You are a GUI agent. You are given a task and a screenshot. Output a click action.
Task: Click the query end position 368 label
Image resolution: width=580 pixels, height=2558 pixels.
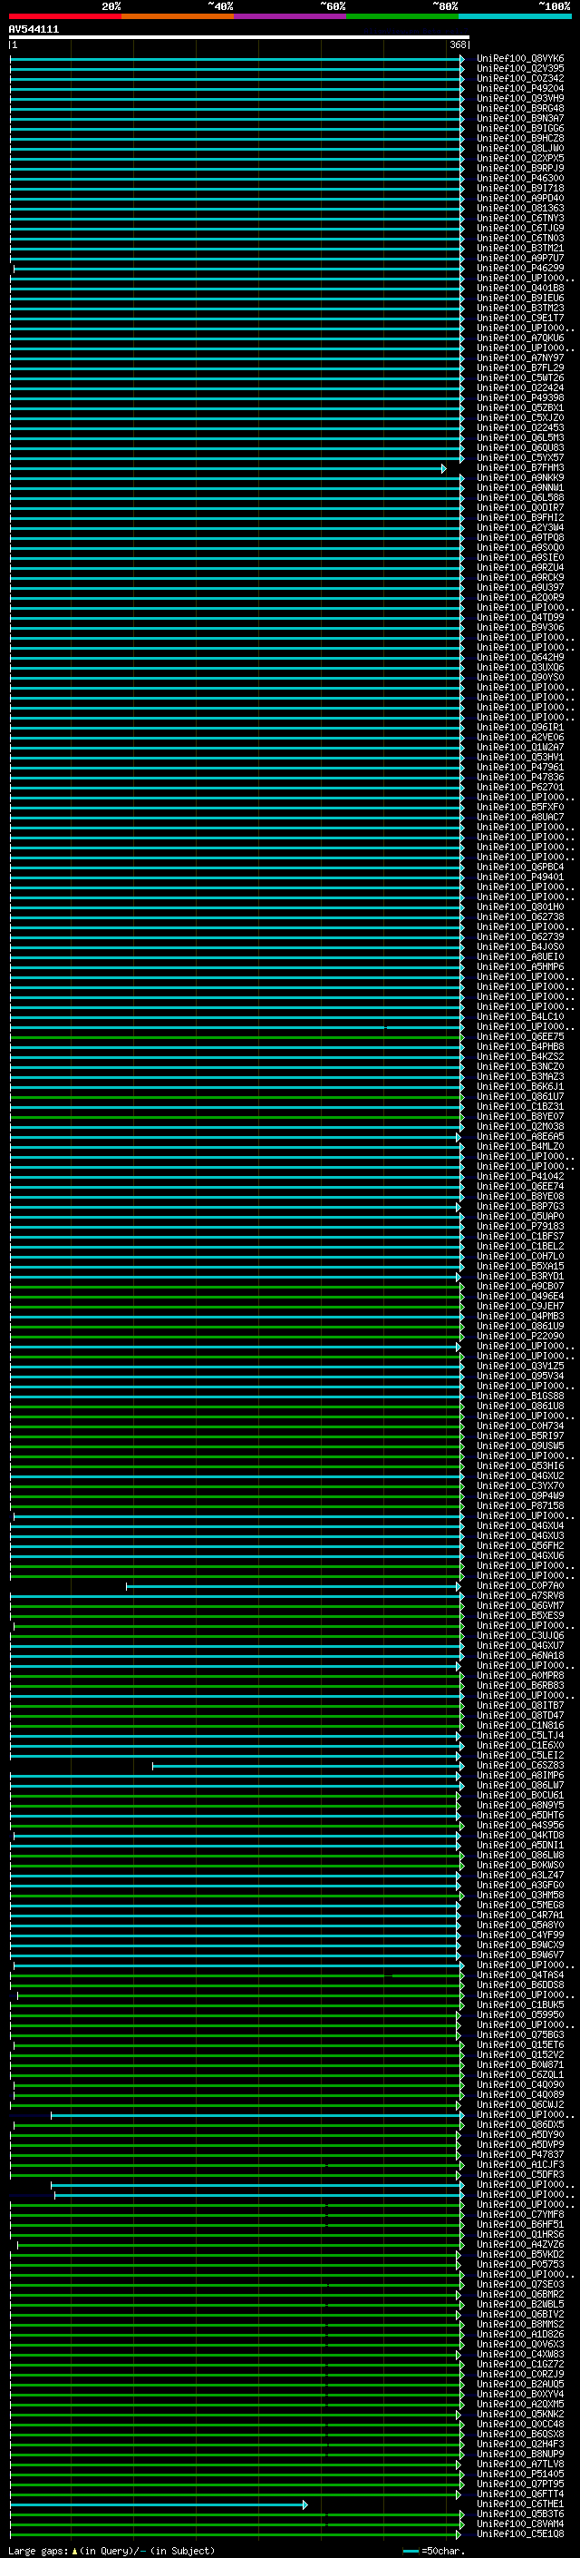coord(458,44)
